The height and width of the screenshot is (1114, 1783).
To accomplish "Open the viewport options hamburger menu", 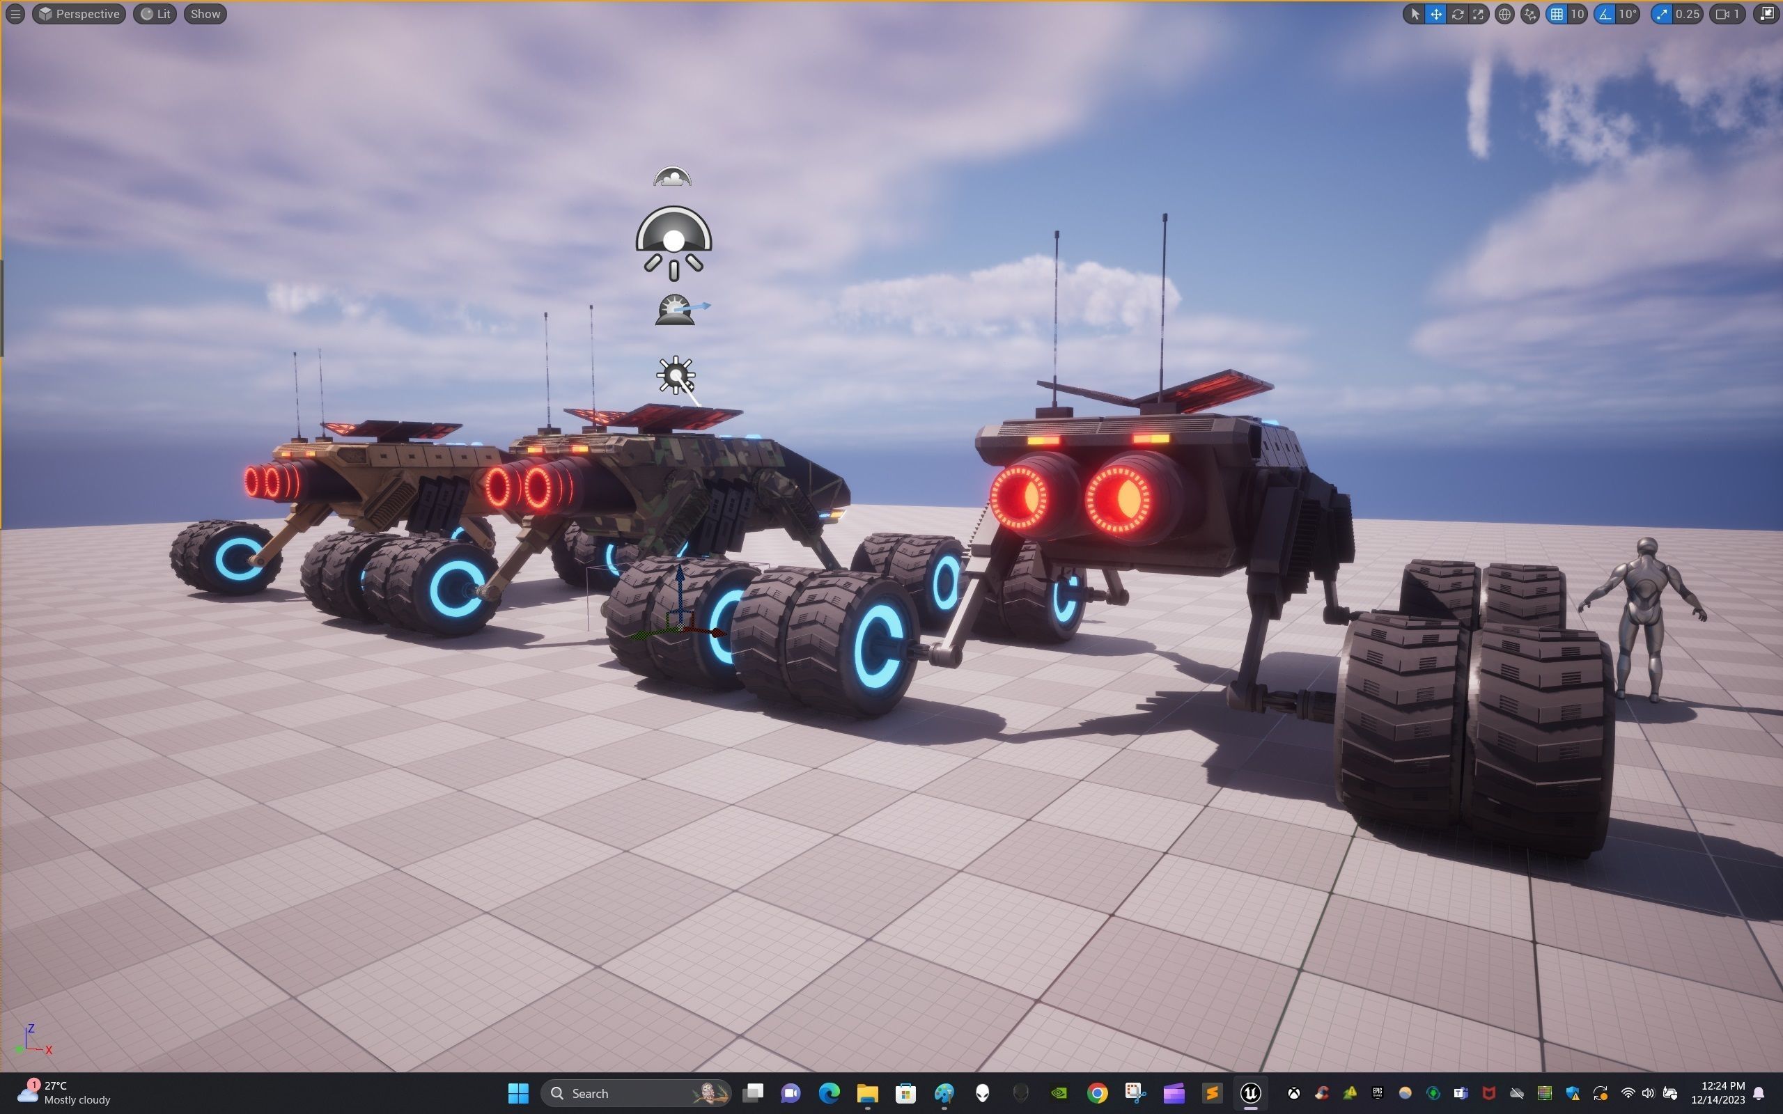I will coord(15,14).
